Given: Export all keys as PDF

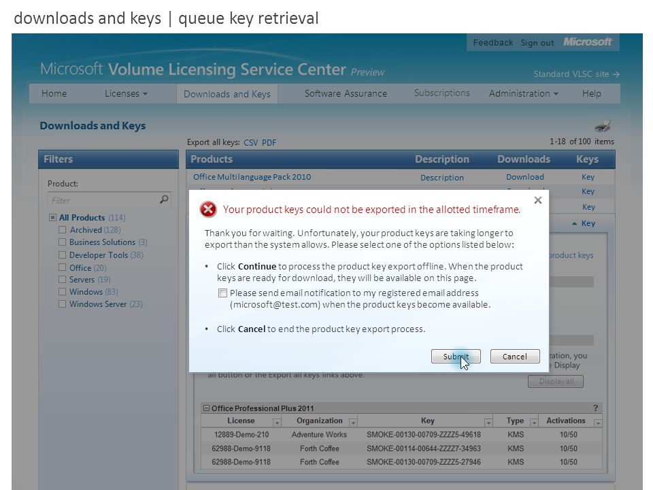Looking at the screenshot, I should [269, 142].
